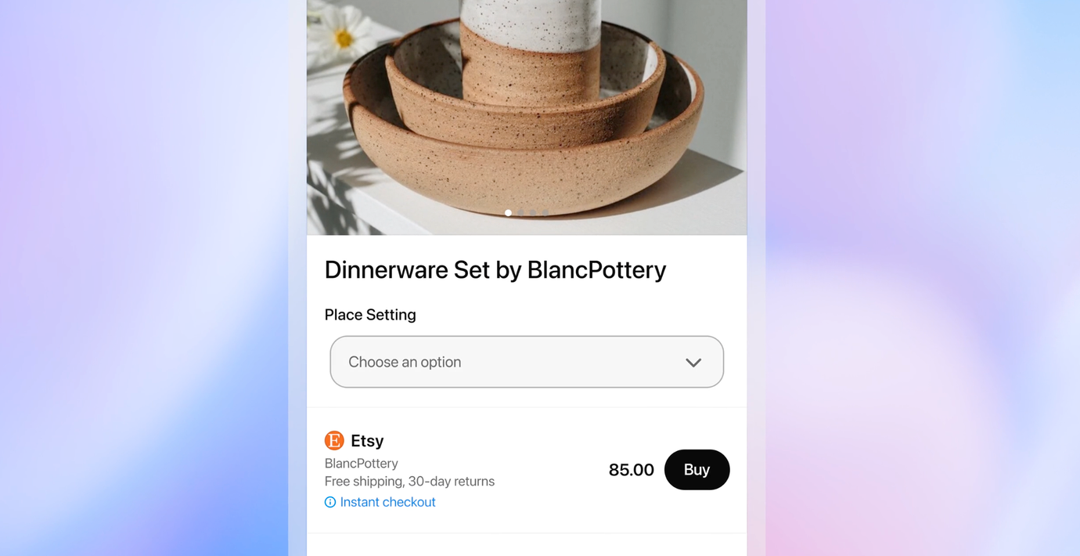Jump to the third image carousel dot
The image size is (1080, 556).
pyautogui.click(x=533, y=212)
